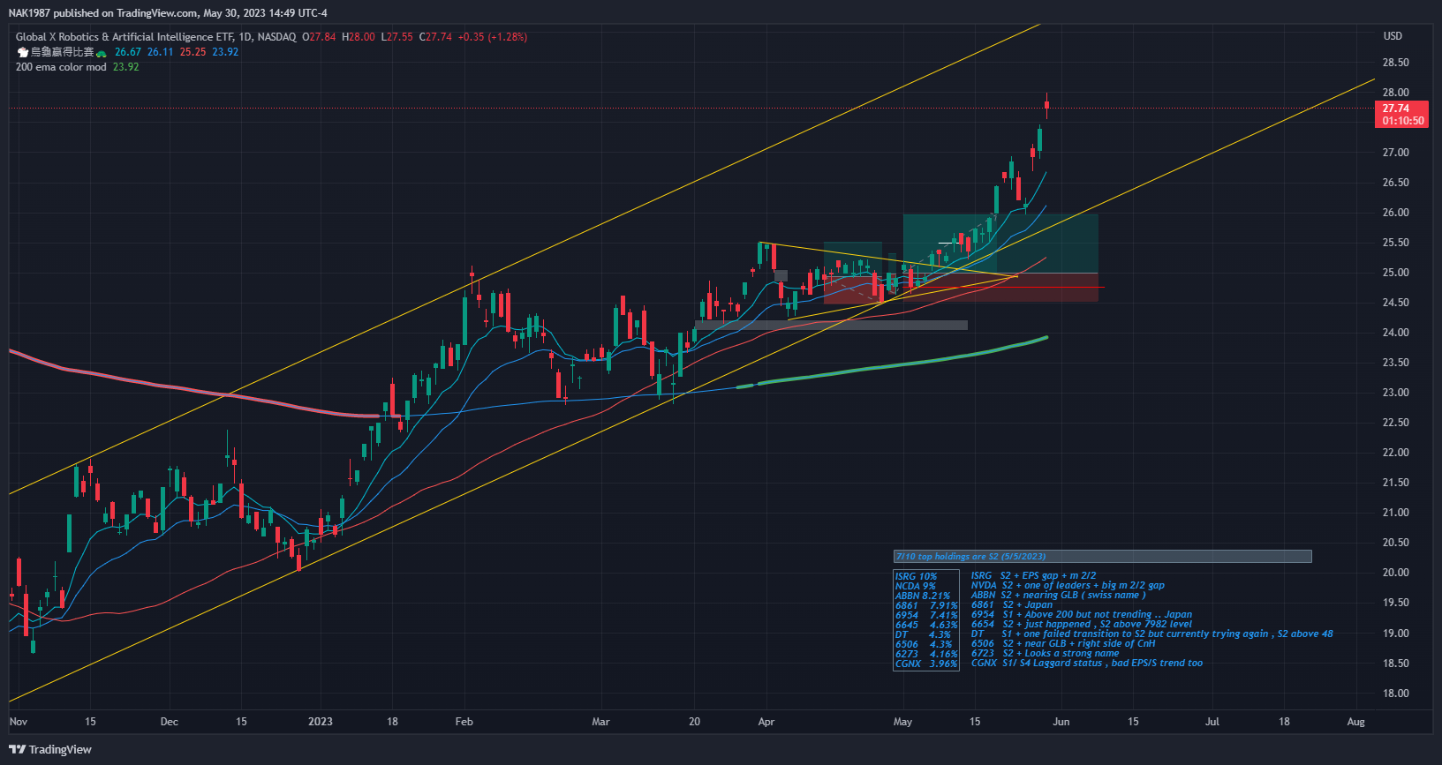1442x765 pixels.
Task: Select the 7/10 top holdings are S2 note box
Action: pyautogui.click(x=1102, y=557)
